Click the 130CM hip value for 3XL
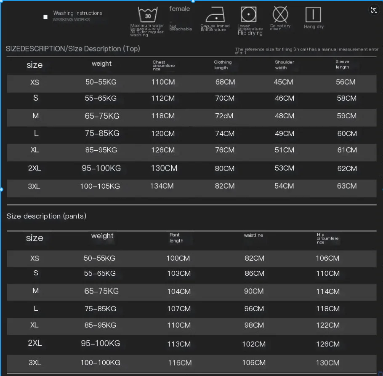 (327, 363)
